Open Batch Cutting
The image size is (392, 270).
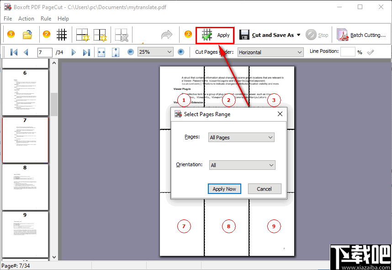tap(361, 34)
